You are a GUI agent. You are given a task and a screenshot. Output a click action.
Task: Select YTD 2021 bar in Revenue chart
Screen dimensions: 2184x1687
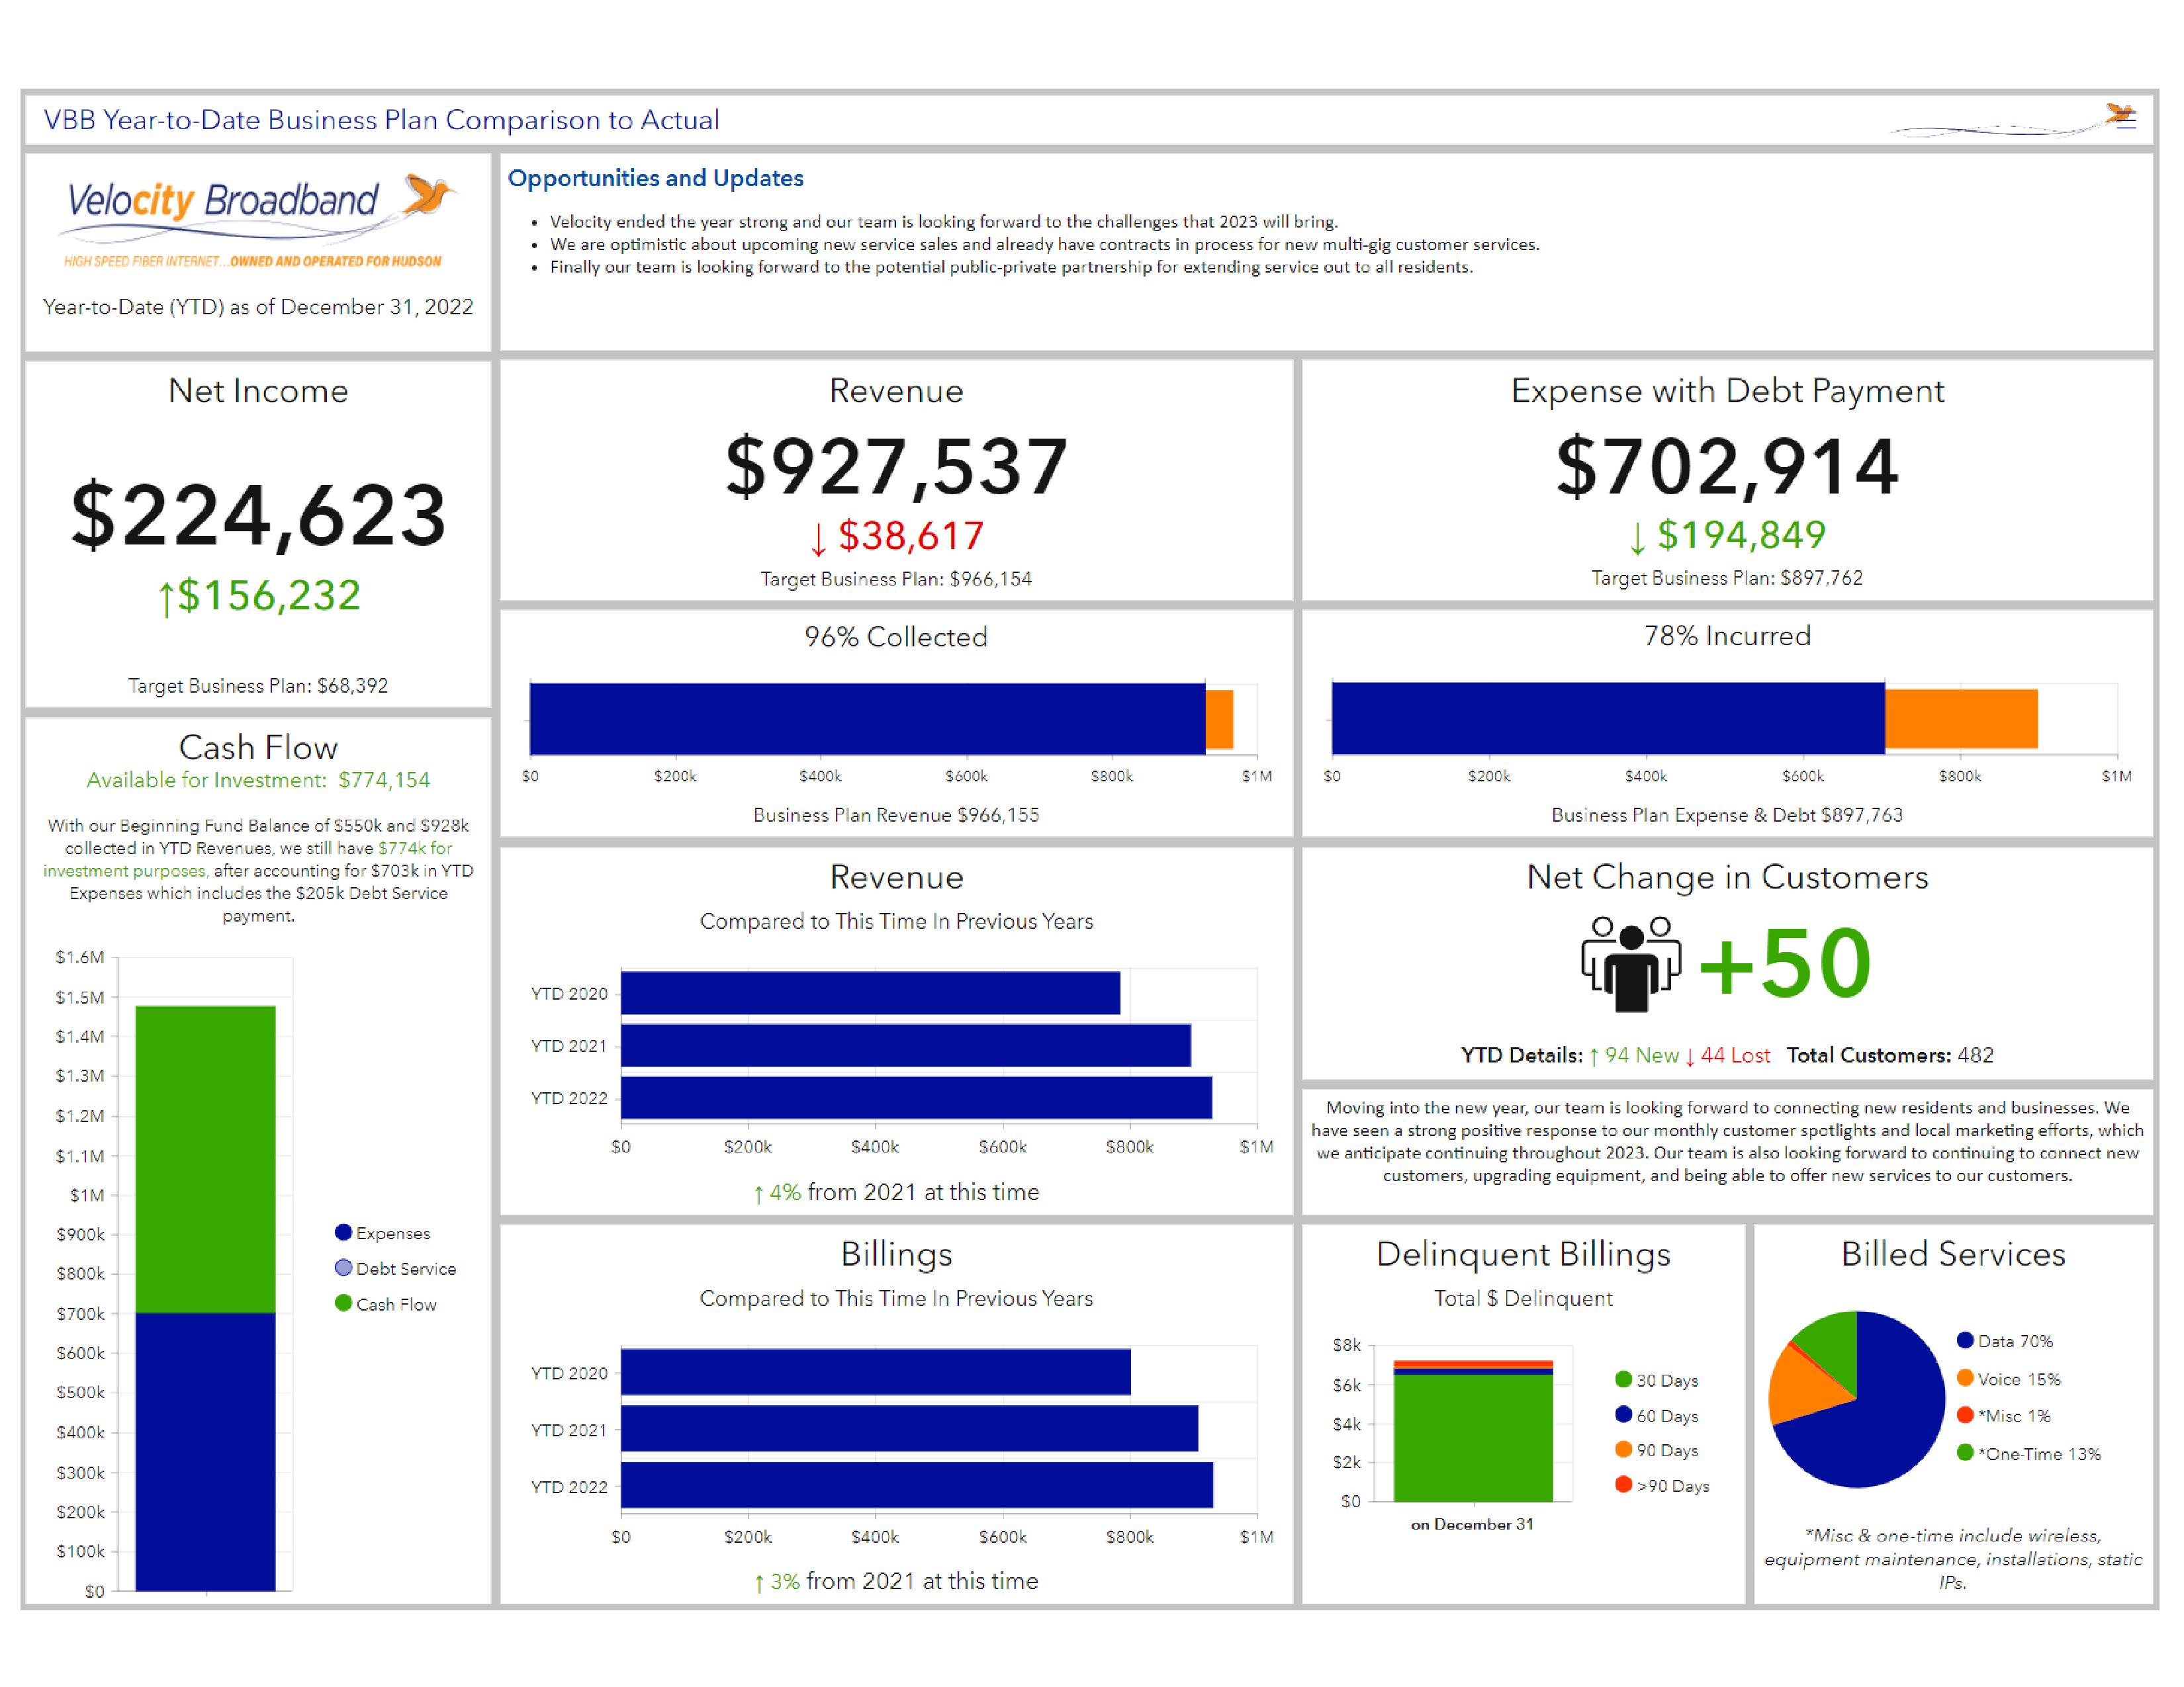(x=905, y=1045)
